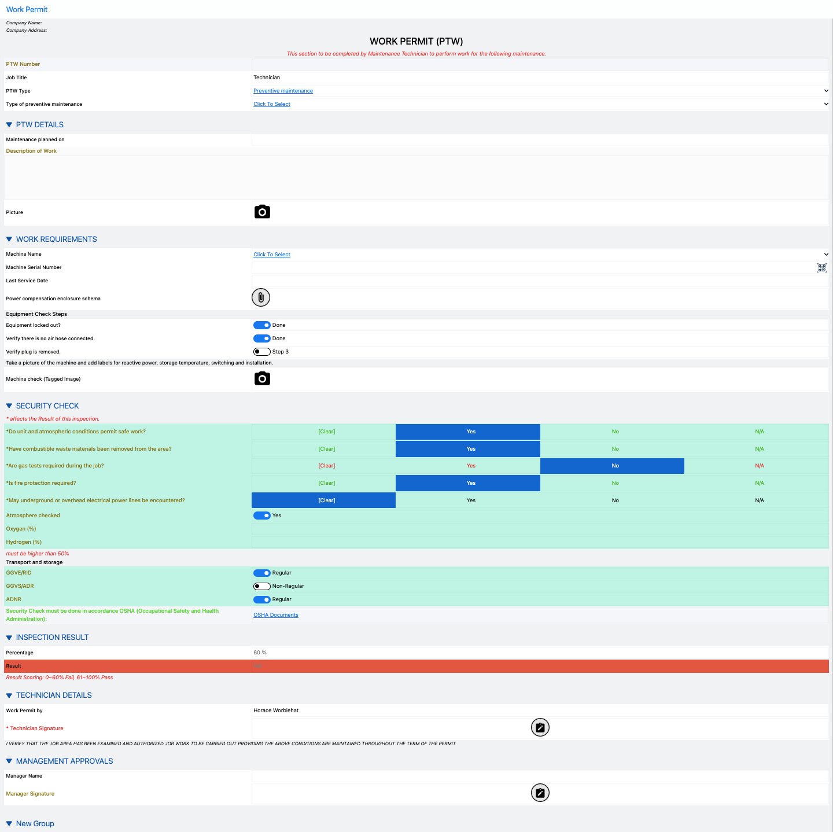Open the Manager Signature pad
The image size is (833, 832).
point(540,793)
